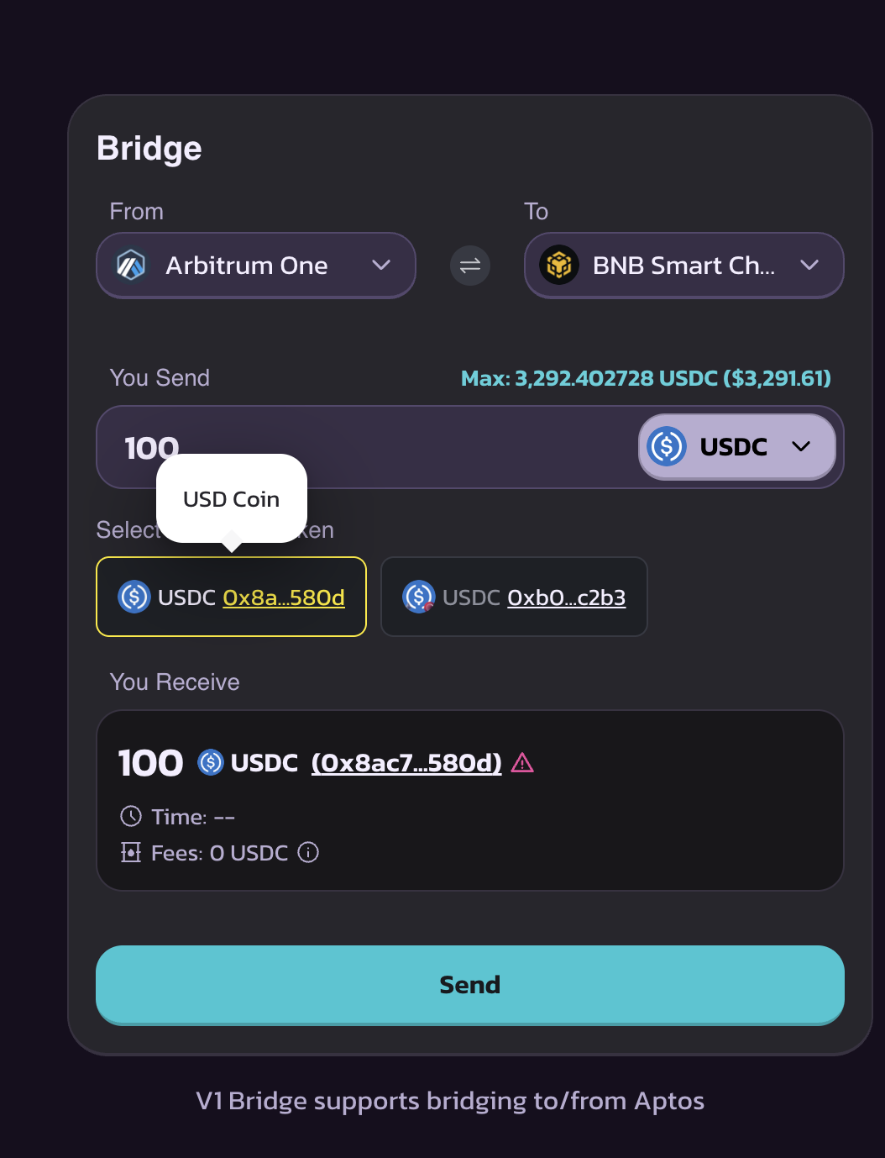The image size is (885, 1158).
Task: Open the From chain dropdown
Action: [x=256, y=266]
